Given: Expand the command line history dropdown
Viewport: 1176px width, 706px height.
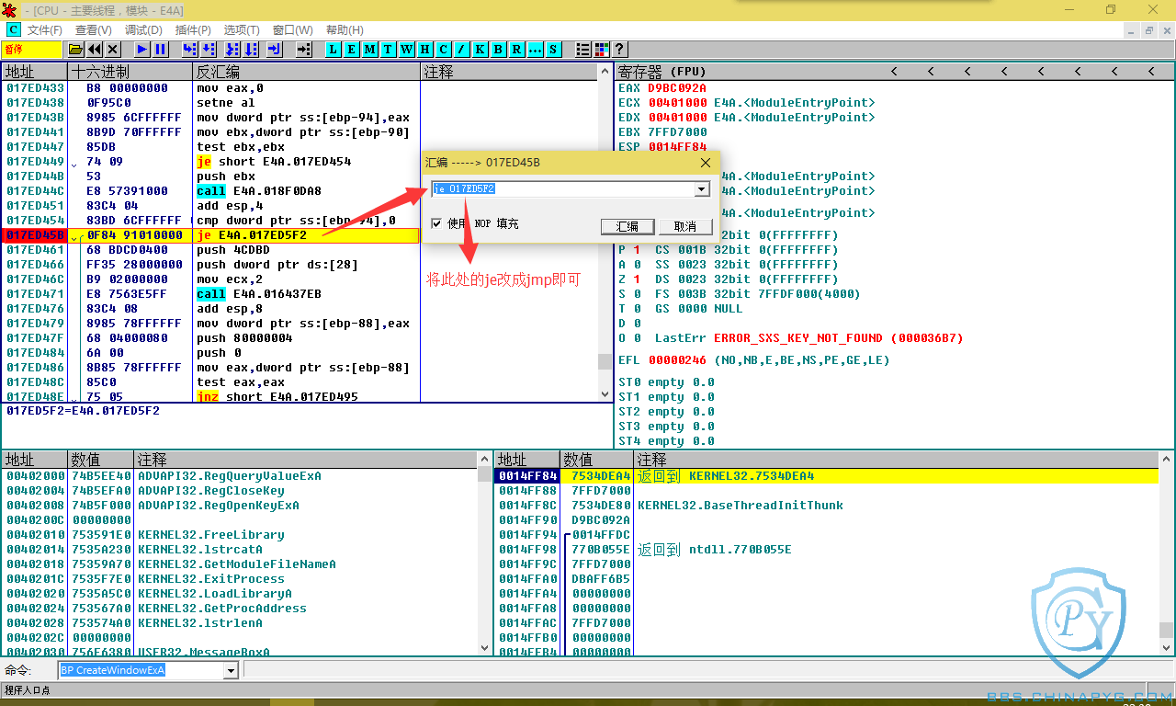Looking at the screenshot, I should [x=231, y=670].
